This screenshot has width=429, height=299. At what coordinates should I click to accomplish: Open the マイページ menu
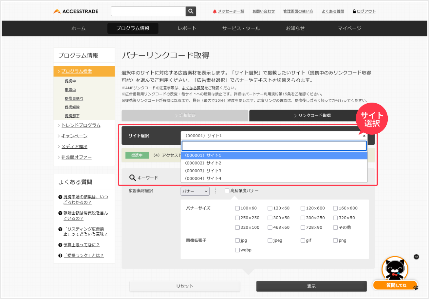pos(349,28)
